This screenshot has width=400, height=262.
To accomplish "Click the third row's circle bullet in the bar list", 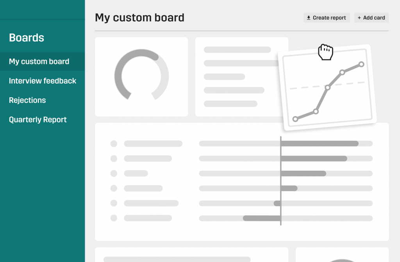I will [x=114, y=173].
